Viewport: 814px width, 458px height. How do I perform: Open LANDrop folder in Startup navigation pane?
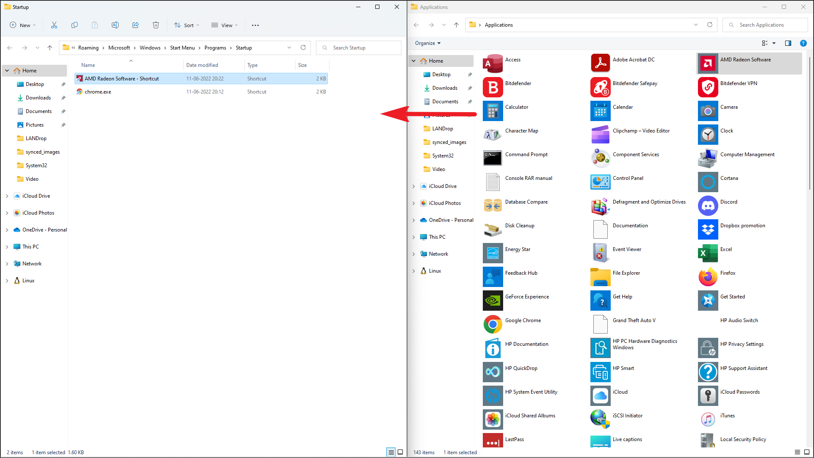coord(36,138)
